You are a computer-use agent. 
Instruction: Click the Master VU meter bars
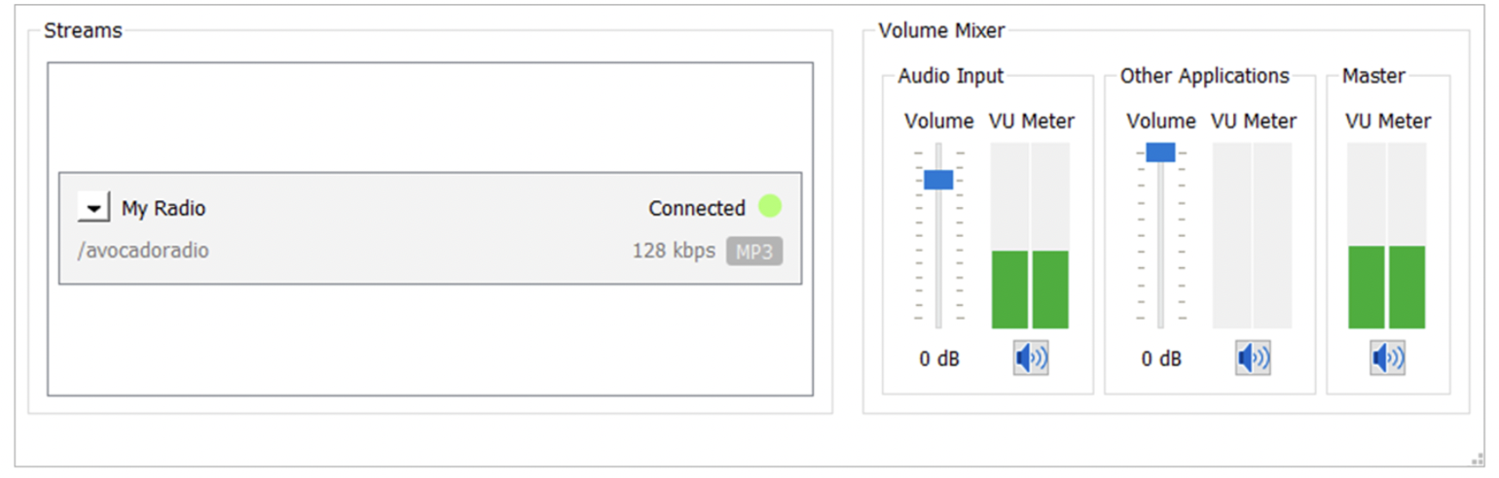pyautogui.click(x=1386, y=236)
